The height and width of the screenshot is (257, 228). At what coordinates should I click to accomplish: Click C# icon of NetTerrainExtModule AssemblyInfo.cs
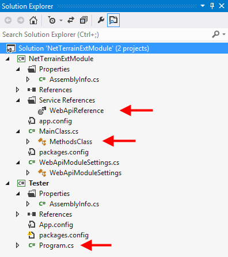point(42,79)
